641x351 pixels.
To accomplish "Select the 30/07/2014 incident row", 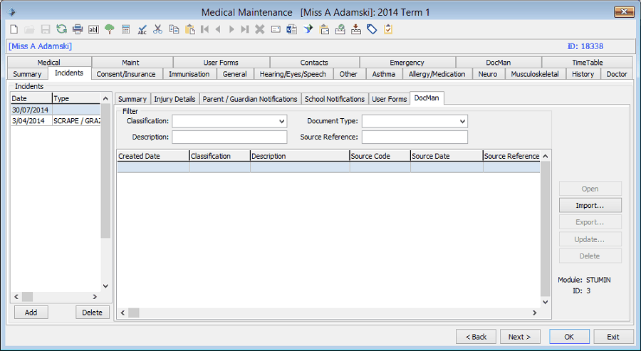I will click(x=56, y=110).
